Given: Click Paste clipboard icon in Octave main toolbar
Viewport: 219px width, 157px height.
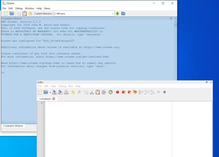Looking at the screenshot, I should coord(24,14).
